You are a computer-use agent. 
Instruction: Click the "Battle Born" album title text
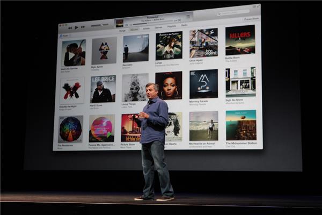[232, 58]
